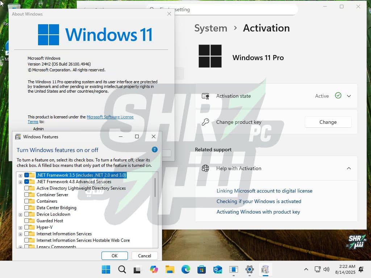Open Checking if your Windows is activated
The width and height of the screenshot is (371, 278).
point(259,201)
